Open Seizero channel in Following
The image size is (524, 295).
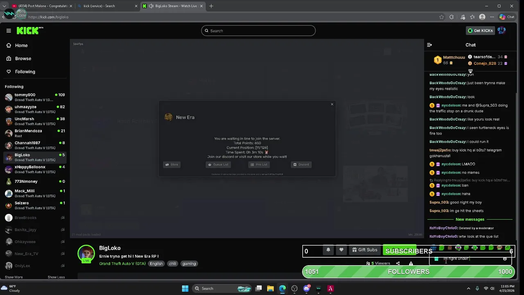(x=35, y=205)
